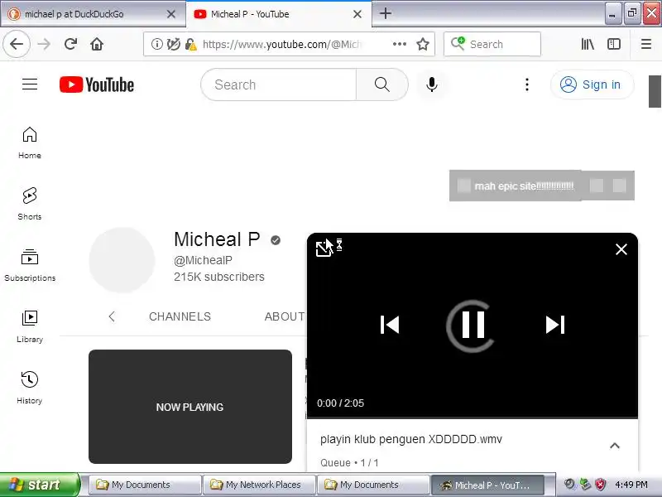Click Micheal P - YouT... taskbar button
This screenshot has height=497, width=662.
pyautogui.click(x=487, y=485)
